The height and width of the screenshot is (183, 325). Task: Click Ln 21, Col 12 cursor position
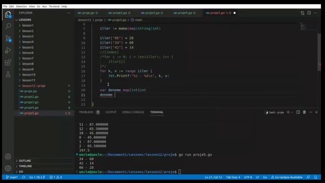213,177
